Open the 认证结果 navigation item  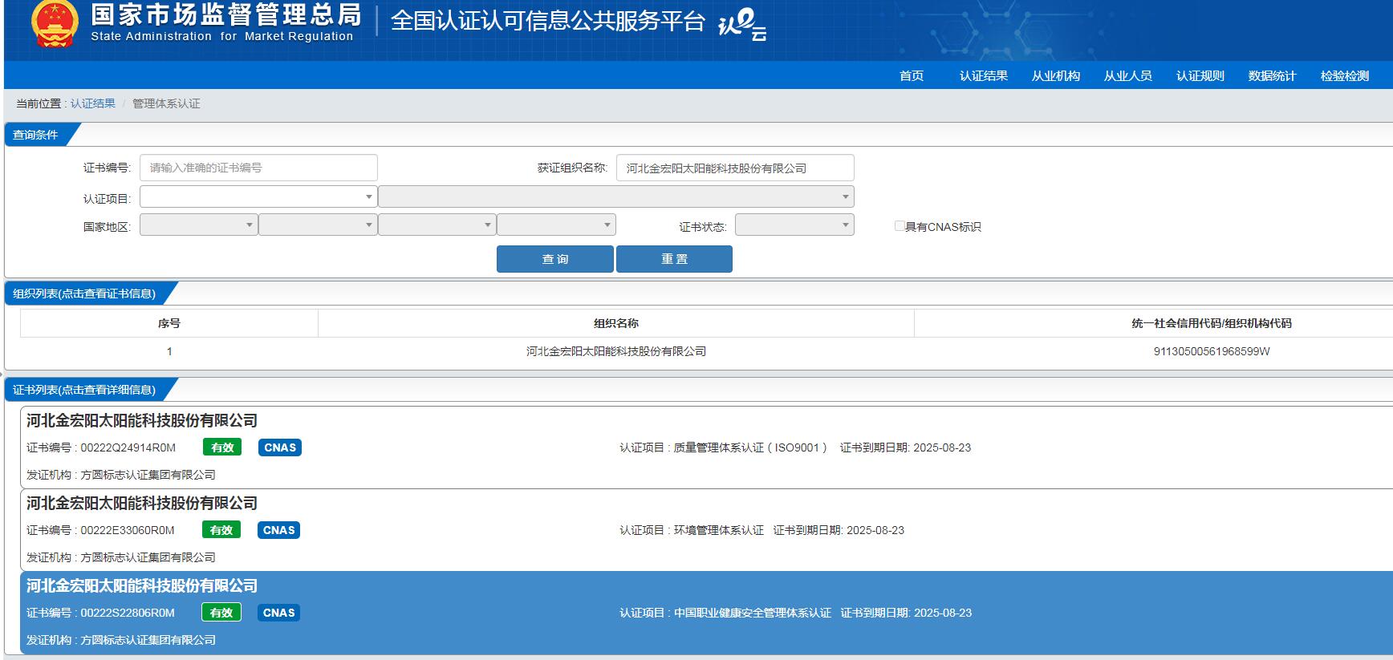pos(984,75)
